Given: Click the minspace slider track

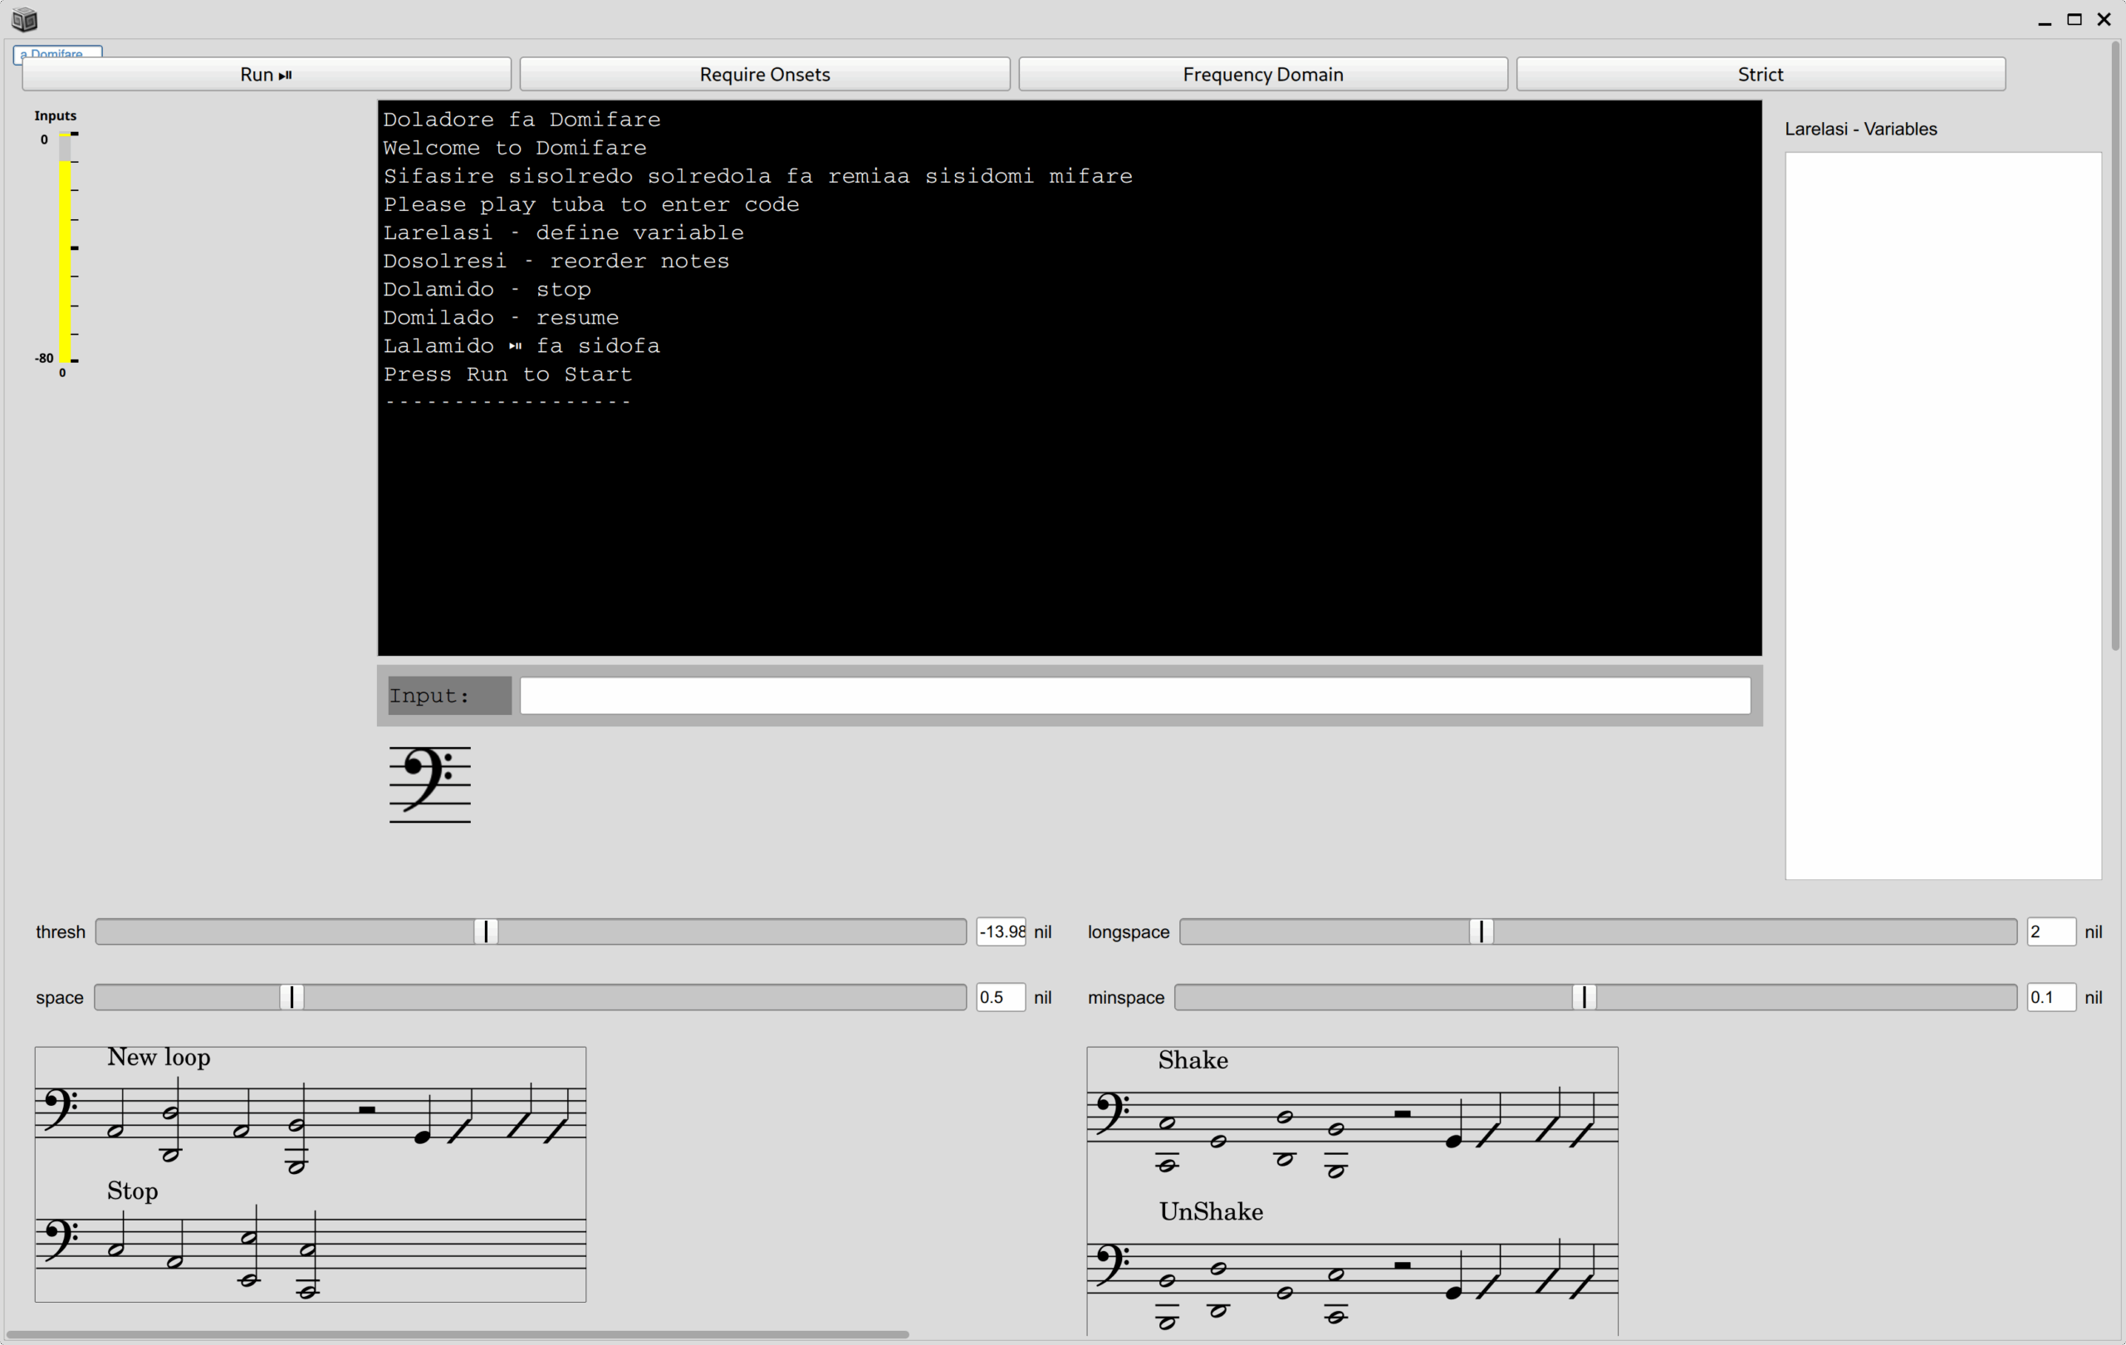Looking at the screenshot, I should coord(1595,997).
